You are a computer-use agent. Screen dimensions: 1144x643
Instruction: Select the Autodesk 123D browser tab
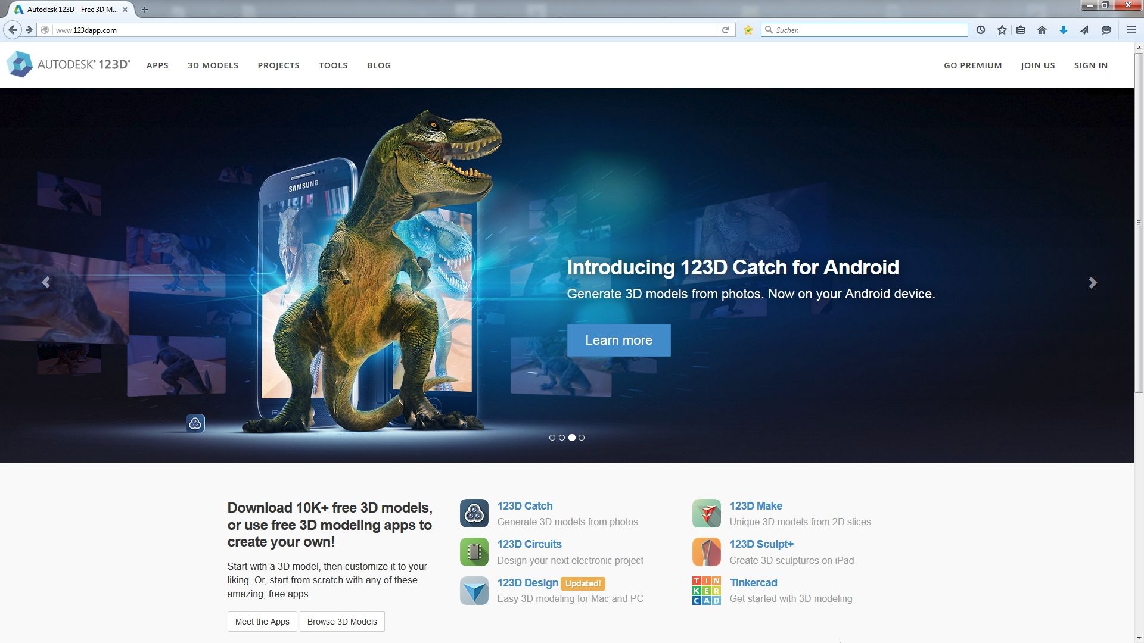pos(71,10)
